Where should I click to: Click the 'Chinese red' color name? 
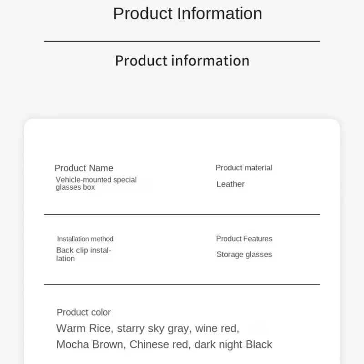pyautogui.click(x=159, y=344)
